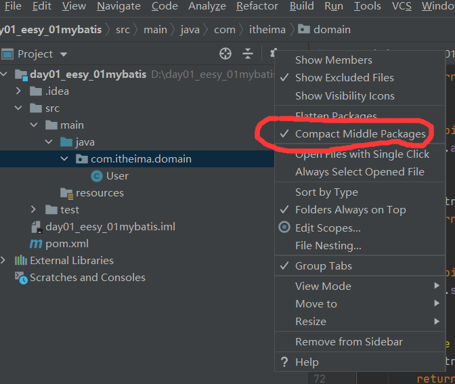Click the main folder icon in the tree
Image resolution: width=455 pixels, height=384 pixels.
(x=51, y=125)
